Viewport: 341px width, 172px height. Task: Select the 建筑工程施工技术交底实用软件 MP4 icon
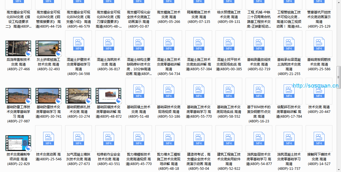click(229, 138)
